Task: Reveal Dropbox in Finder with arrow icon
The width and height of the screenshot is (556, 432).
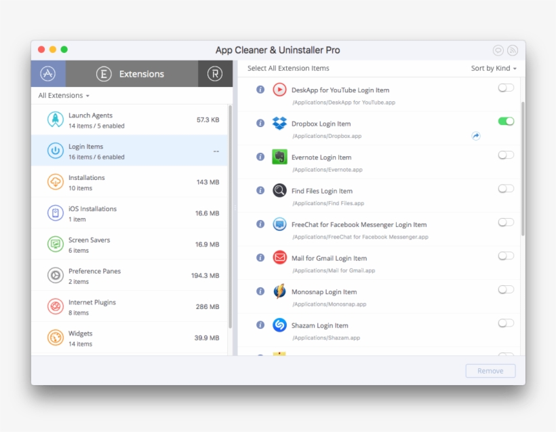Action: [476, 136]
